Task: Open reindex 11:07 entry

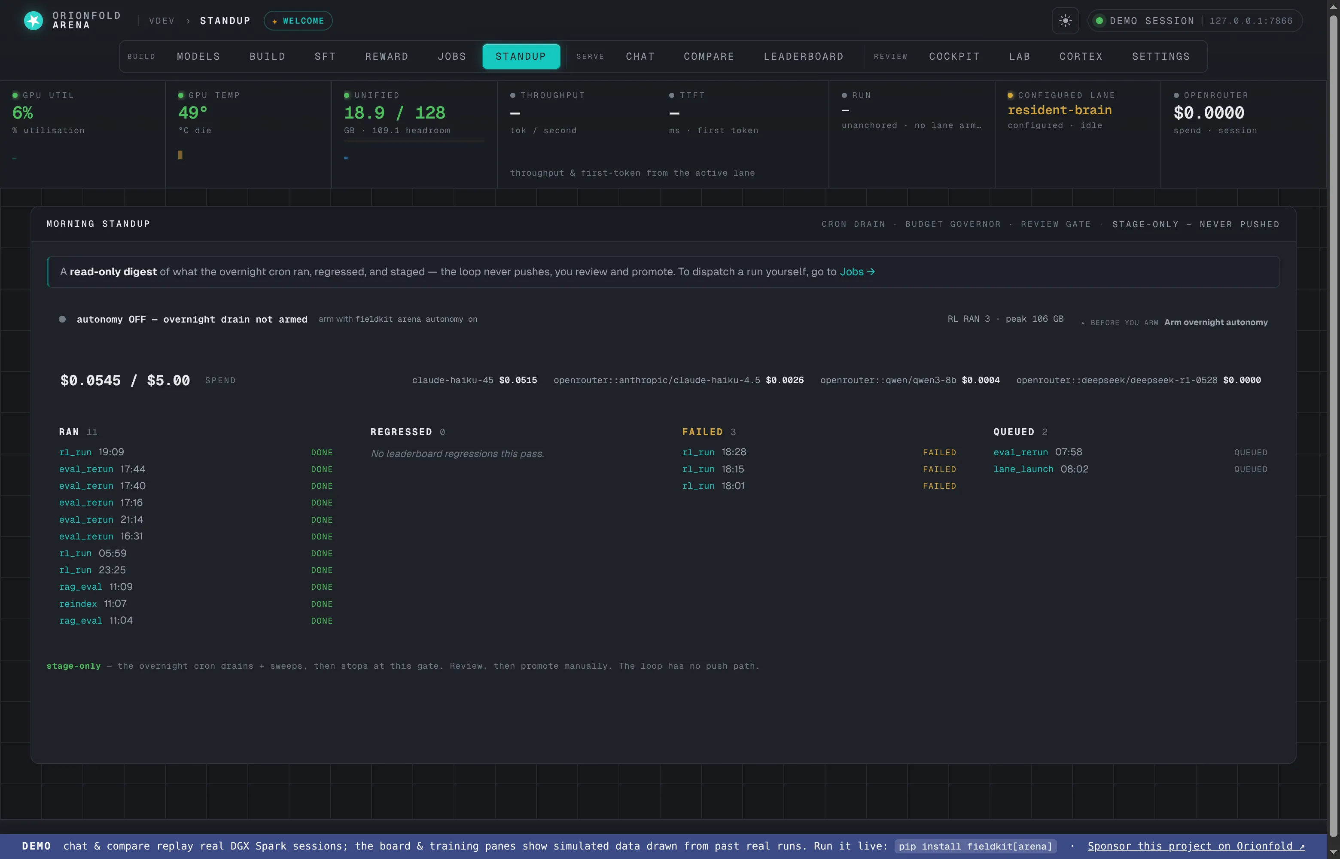Action: (x=196, y=604)
